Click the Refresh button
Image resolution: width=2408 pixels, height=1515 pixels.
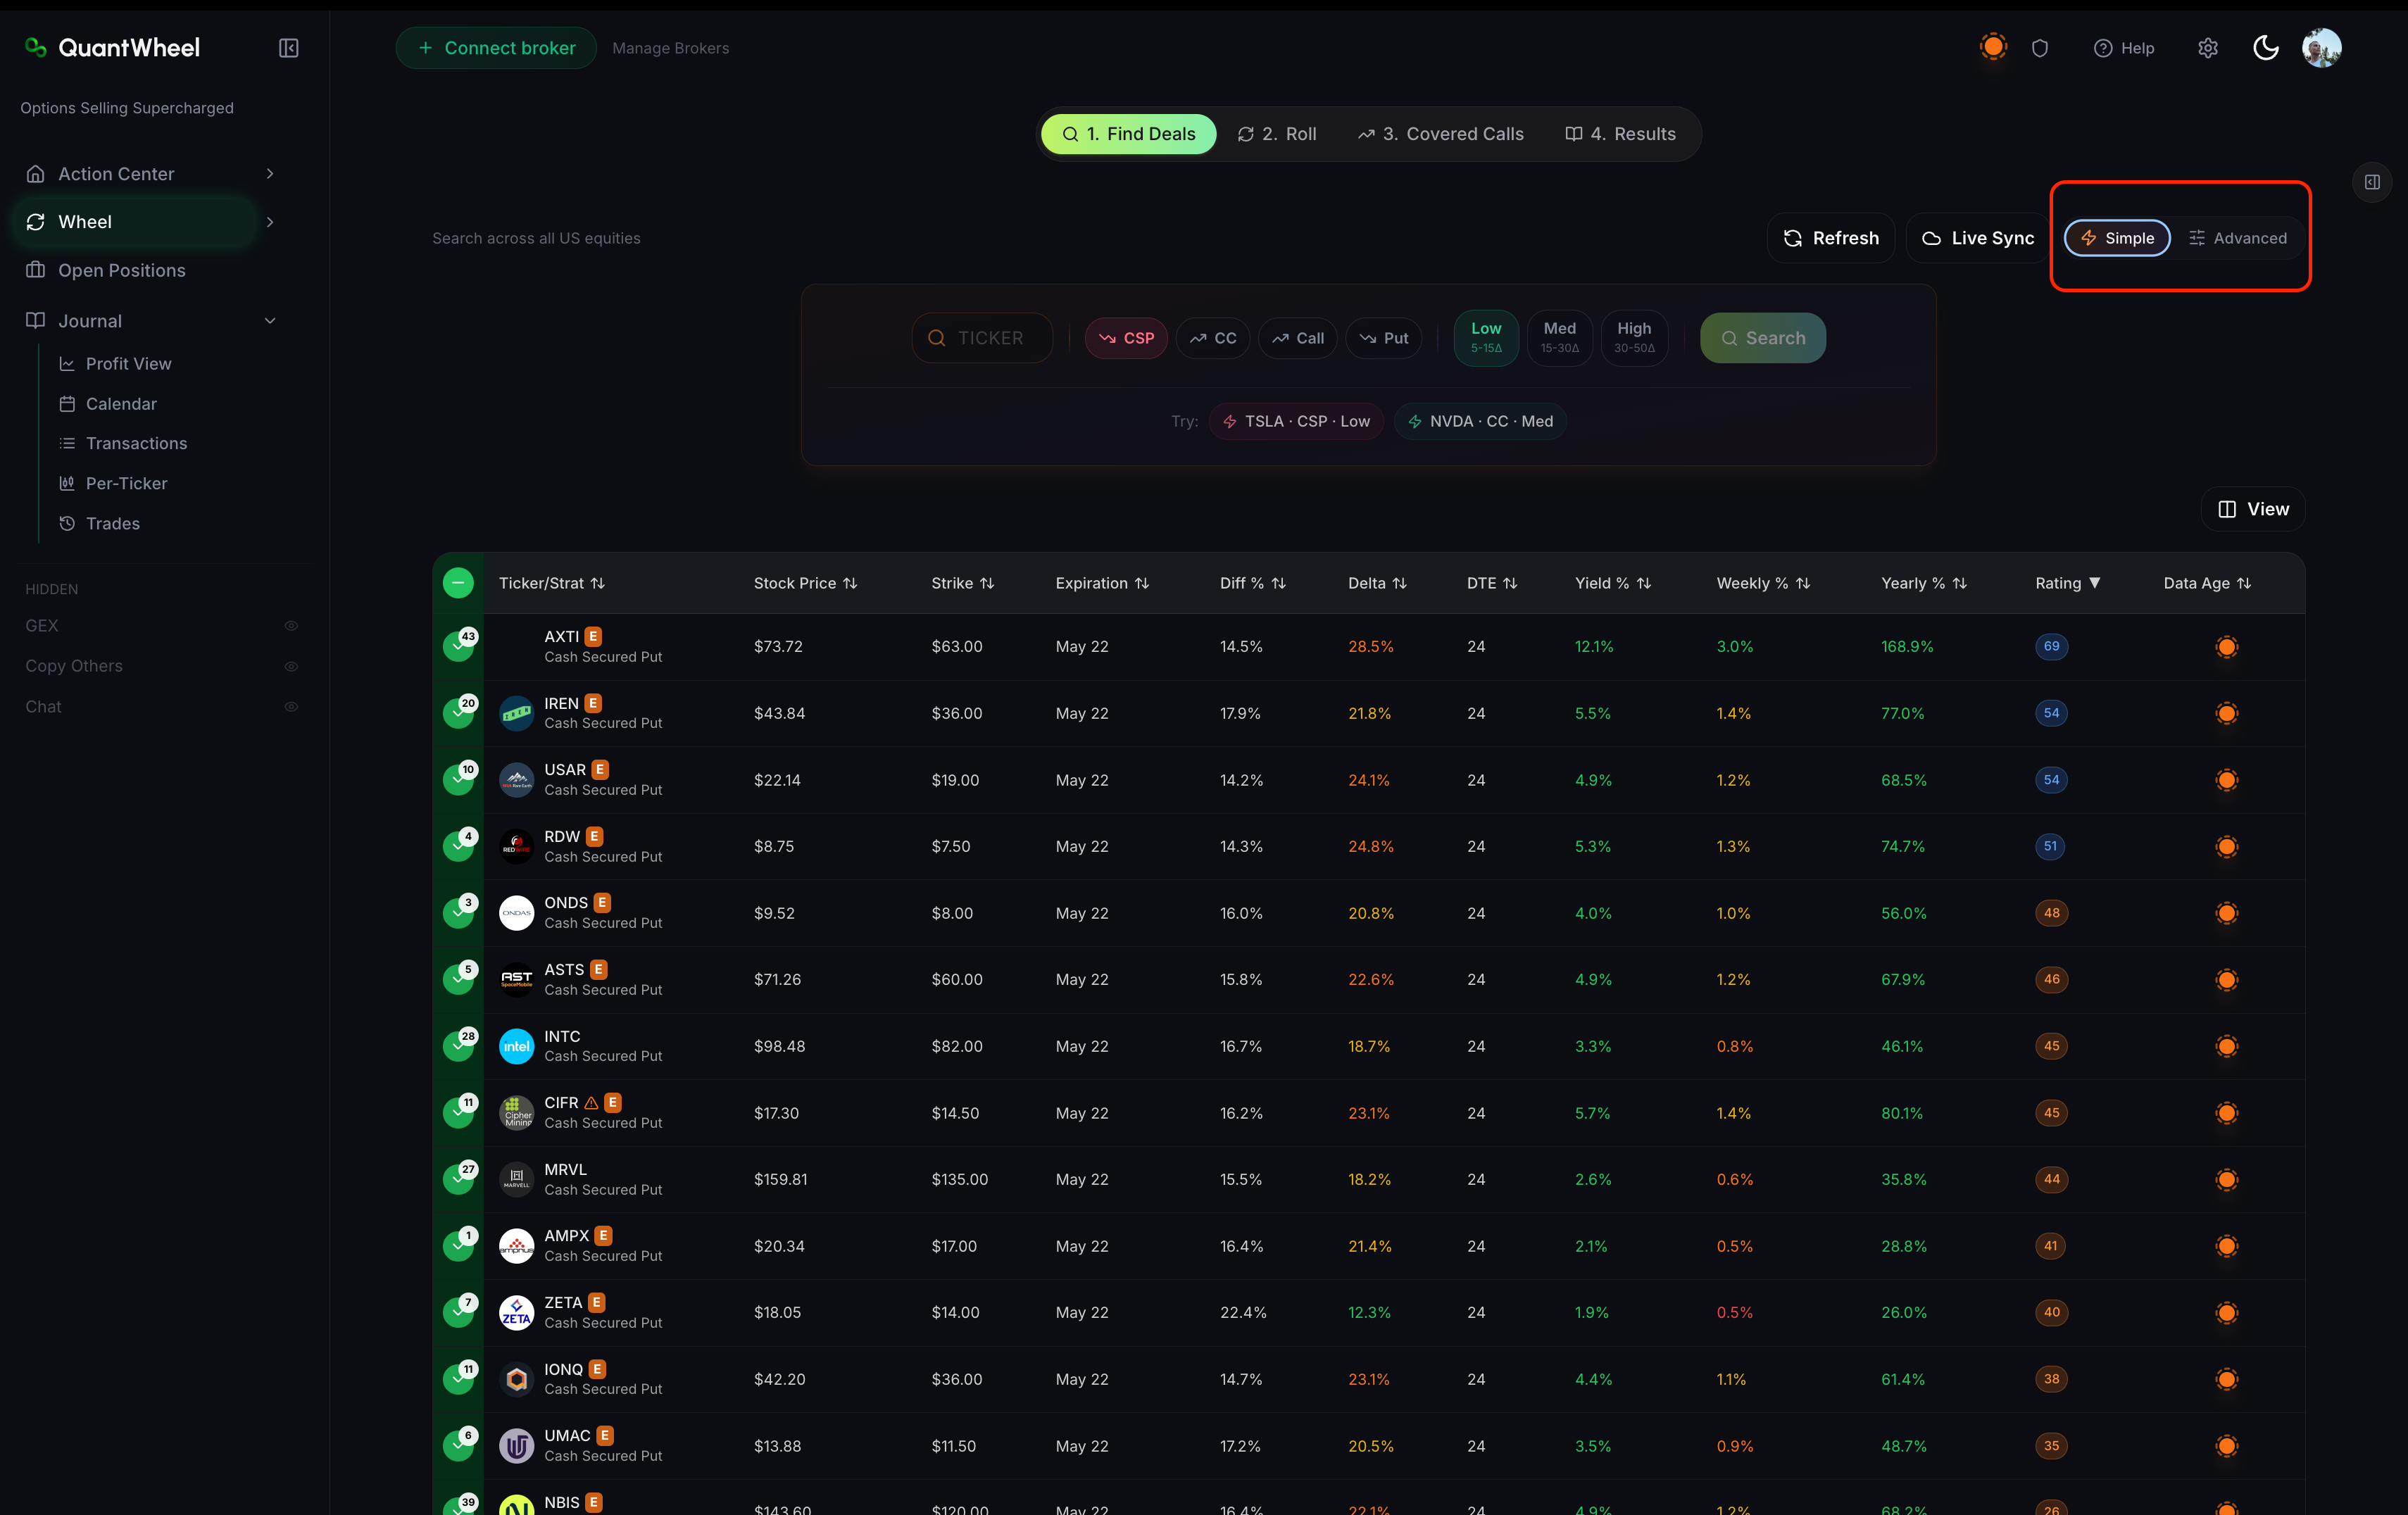pyautogui.click(x=1831, y=238)
